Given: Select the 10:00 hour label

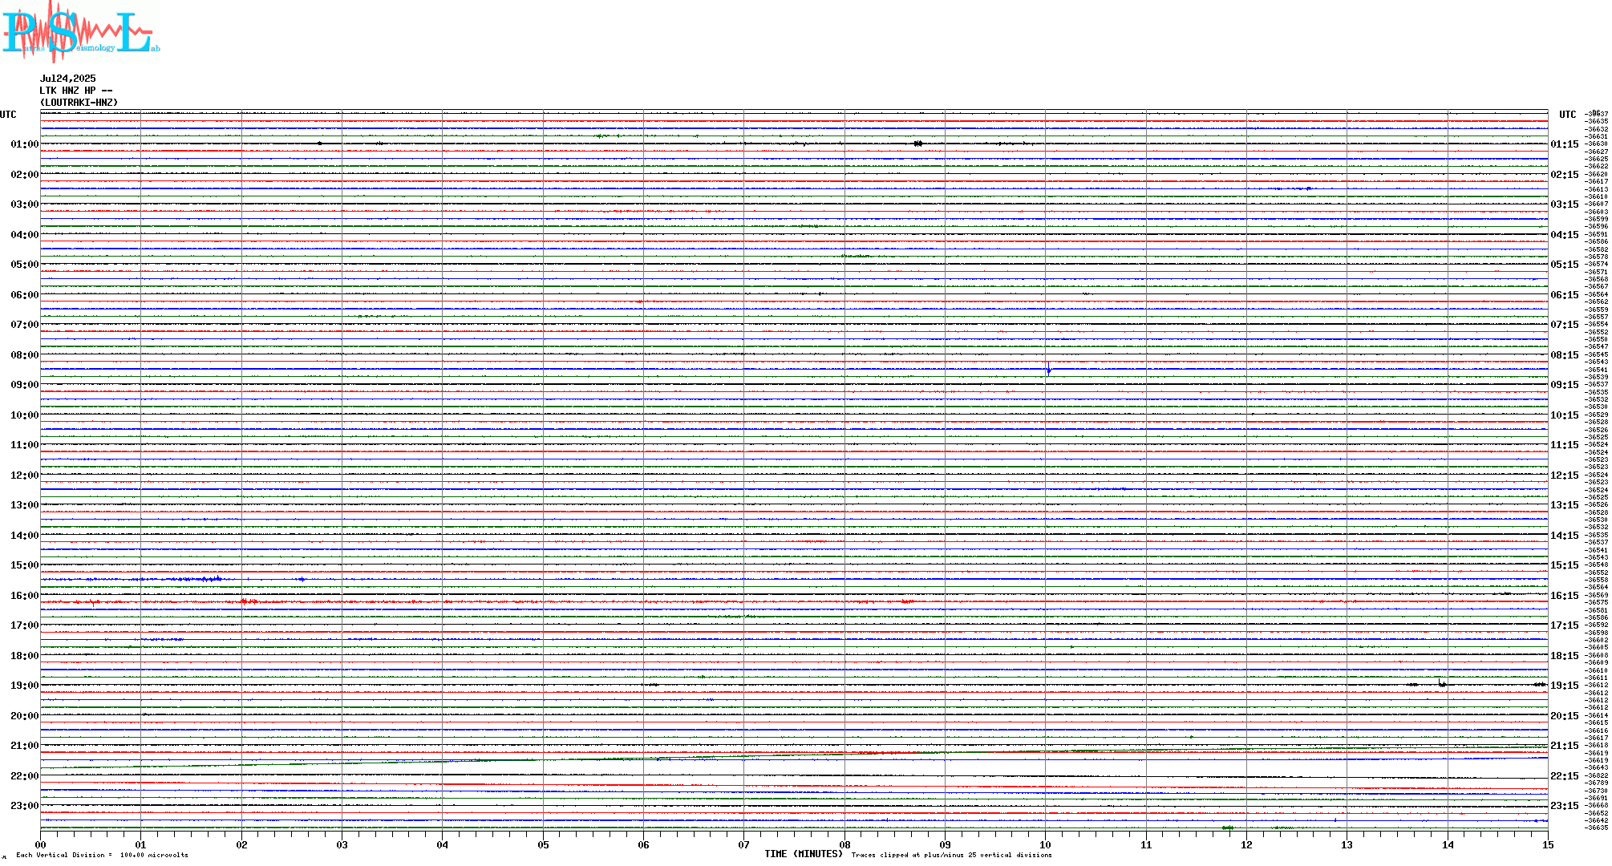Looking at the screenshot, I should click(25, 415).
